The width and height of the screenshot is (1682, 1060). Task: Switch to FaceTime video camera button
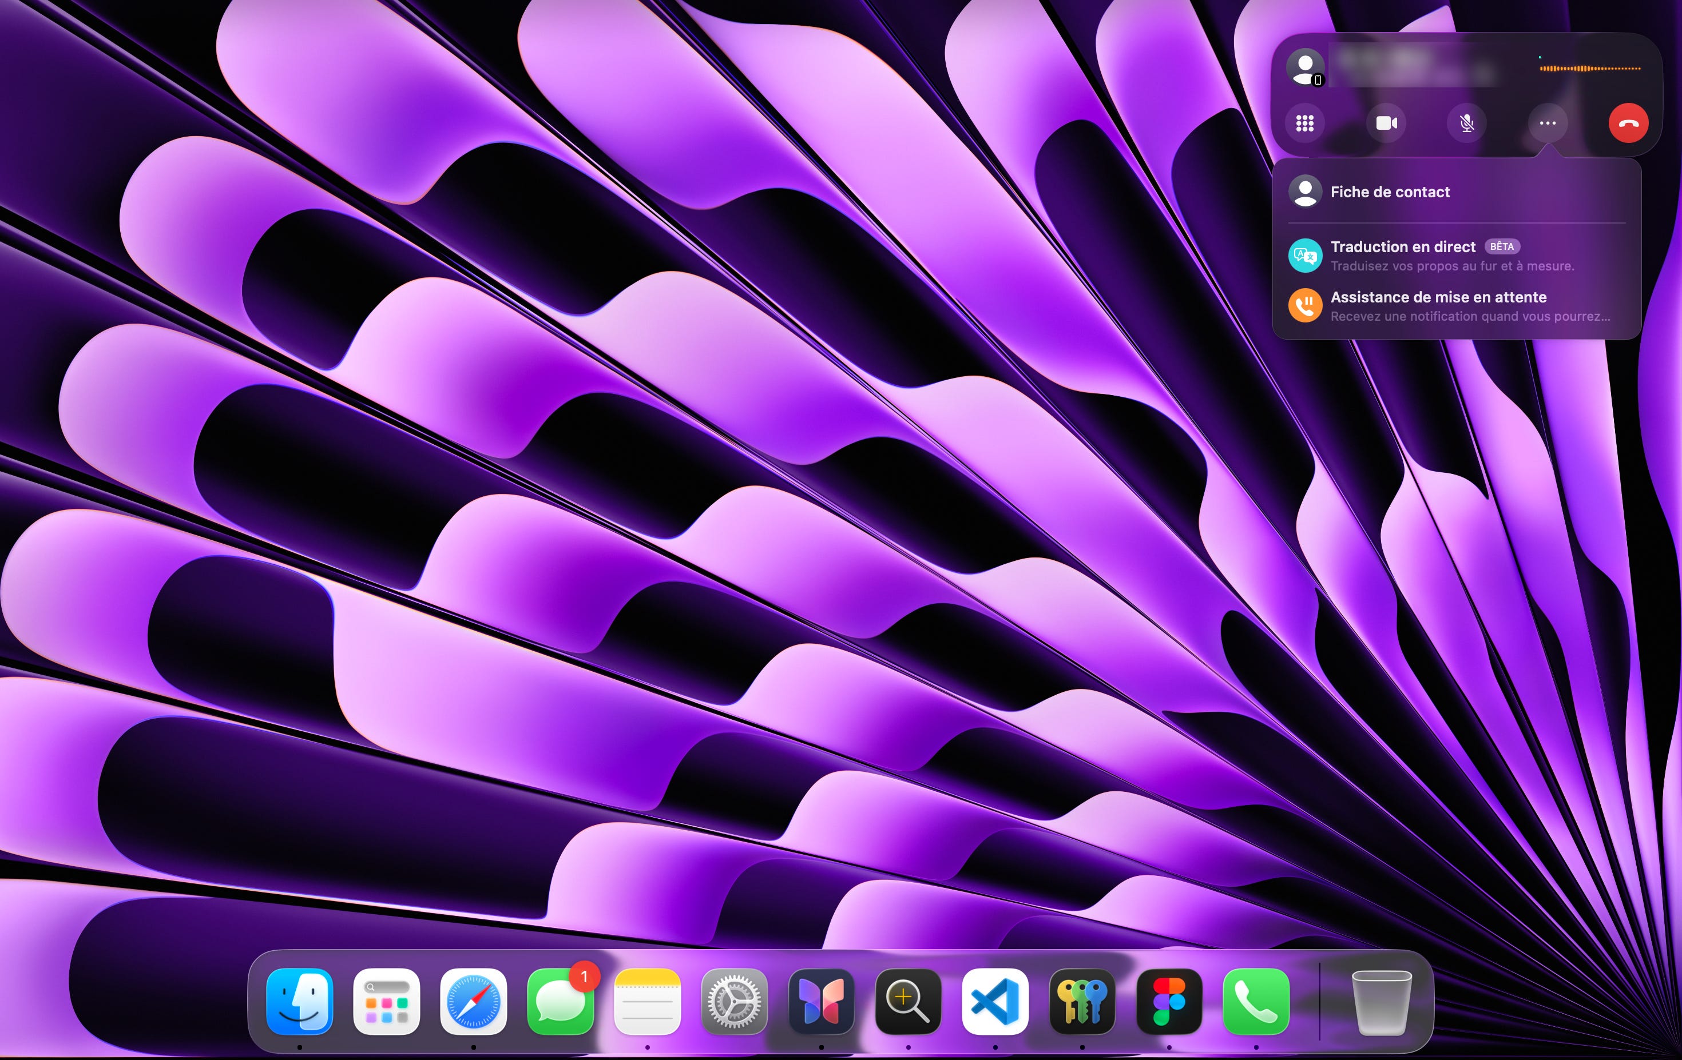(1386, 123)
